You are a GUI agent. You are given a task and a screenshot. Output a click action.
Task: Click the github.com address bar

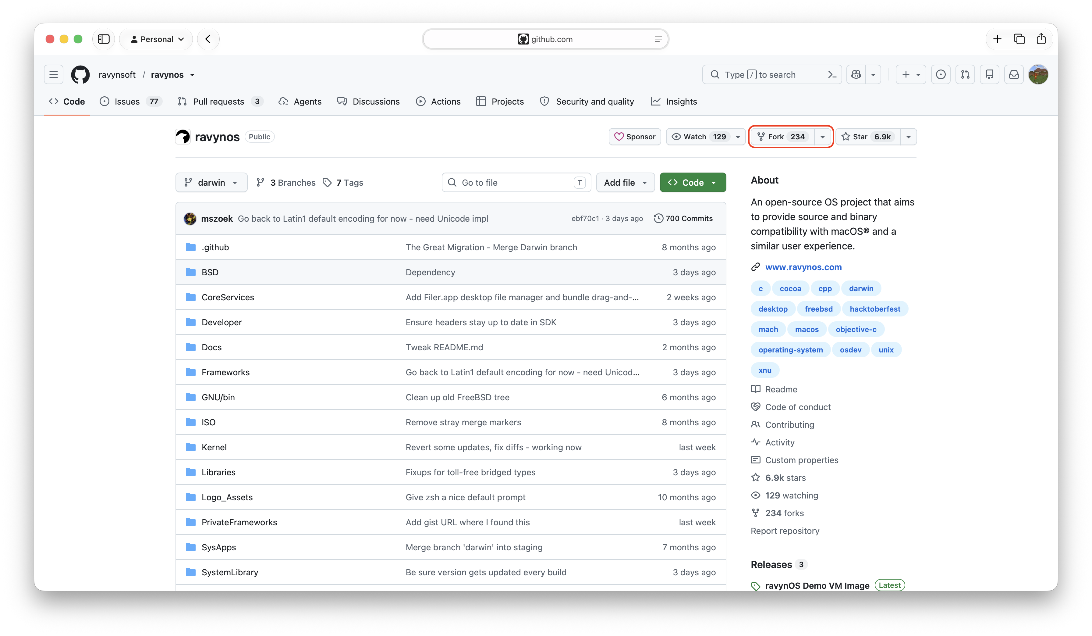click(x=546, y=39)
